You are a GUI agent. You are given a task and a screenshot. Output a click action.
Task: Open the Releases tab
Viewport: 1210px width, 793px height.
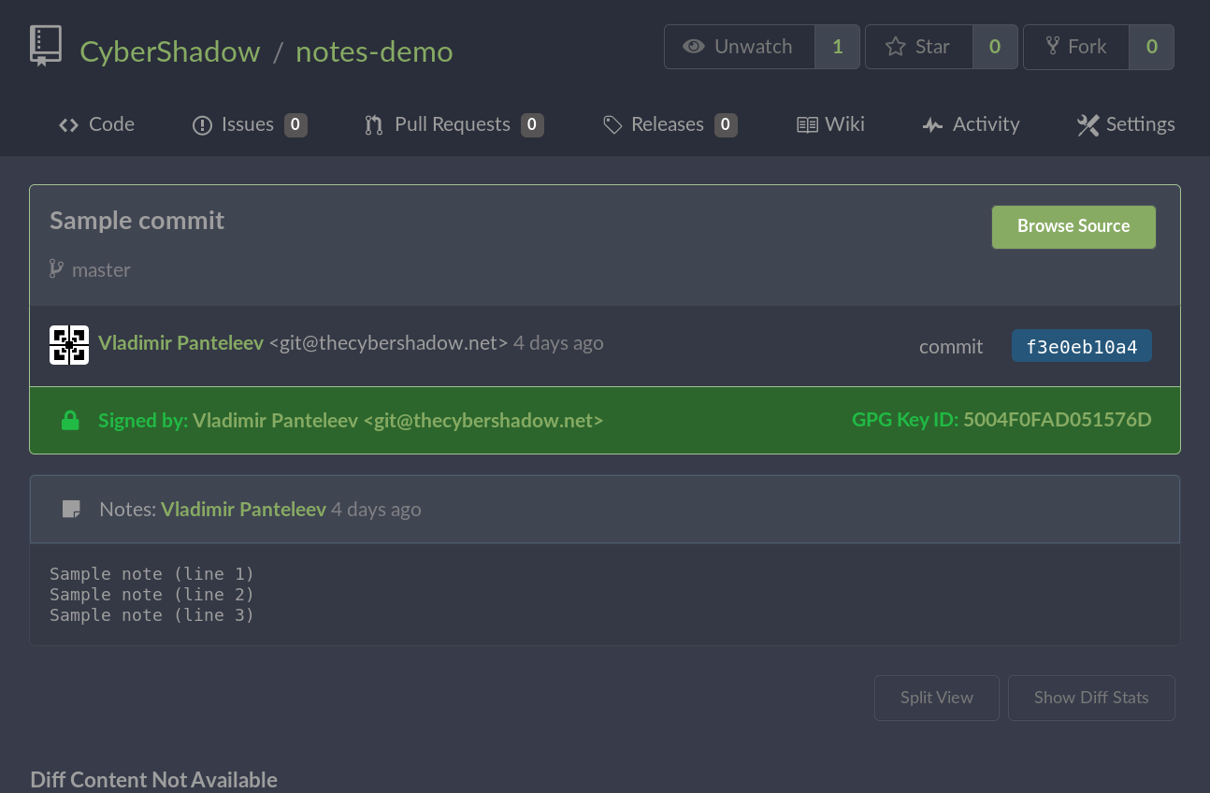(670, 124)
